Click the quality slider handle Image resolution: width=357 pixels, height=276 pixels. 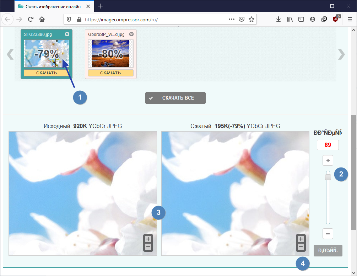pyautogui.click(x=328, y=177)
